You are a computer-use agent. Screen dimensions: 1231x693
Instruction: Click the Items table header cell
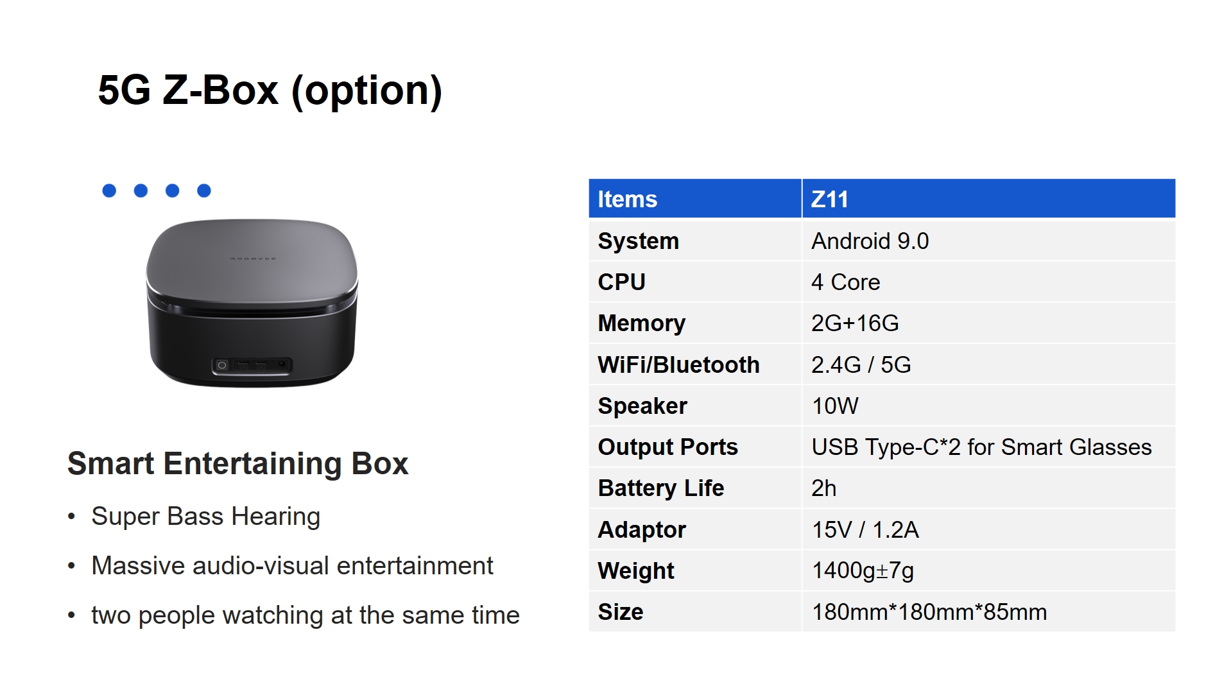pyautogui.click(x=695, y=199)
